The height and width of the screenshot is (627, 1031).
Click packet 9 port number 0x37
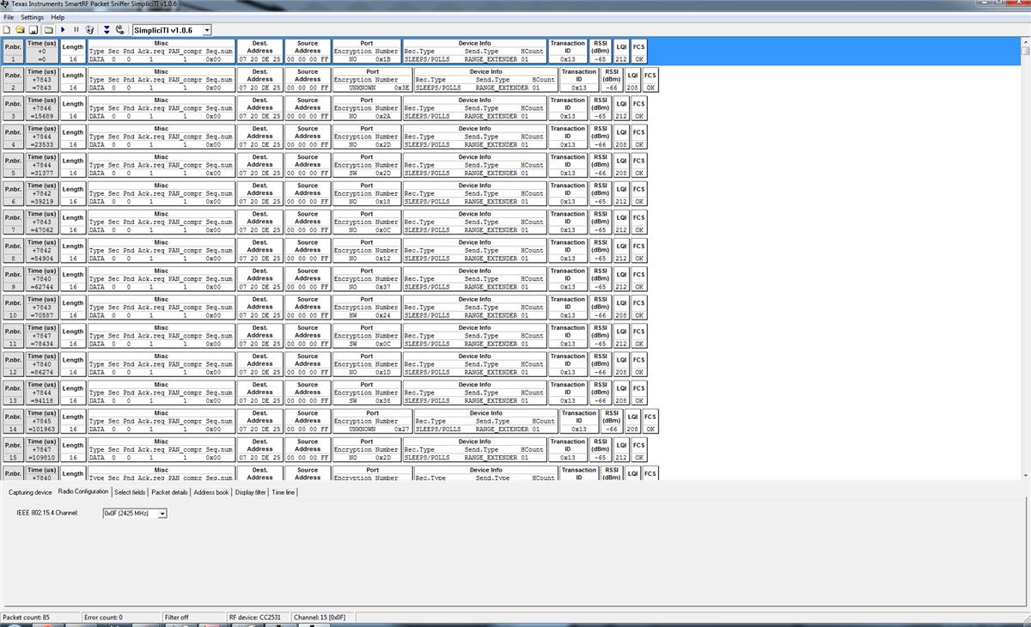[x=384, y=287]
